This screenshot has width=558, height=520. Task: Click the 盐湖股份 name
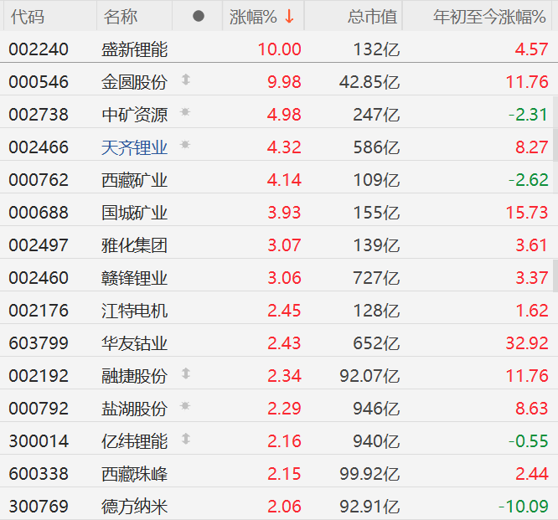(x=135, y=409)
